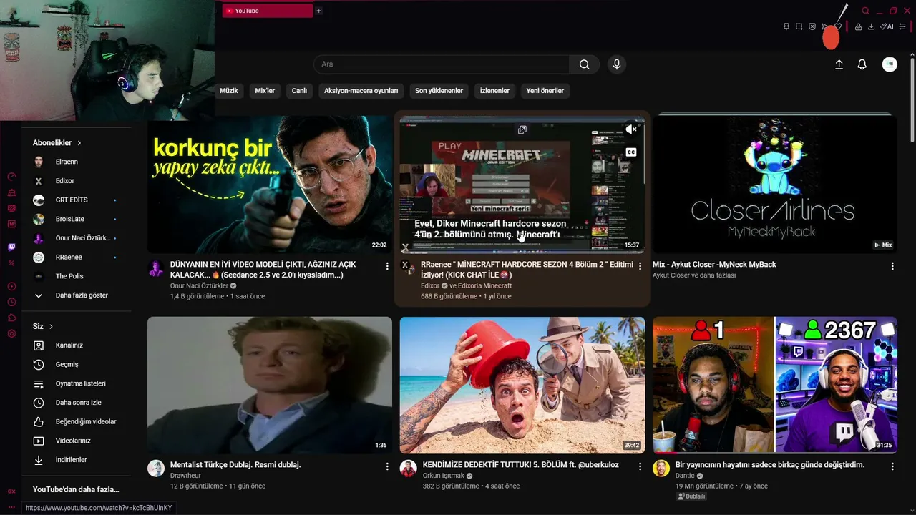Select the Canlı filter chip
The width and height of the screenshot is (916, 515).
[299, 91]
